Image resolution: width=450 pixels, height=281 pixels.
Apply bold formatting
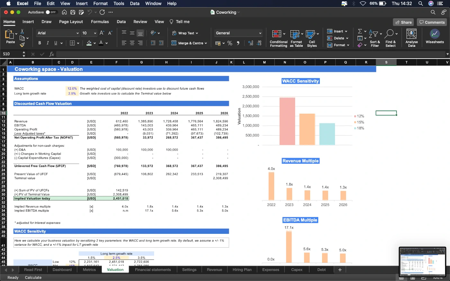coord(40,43)
